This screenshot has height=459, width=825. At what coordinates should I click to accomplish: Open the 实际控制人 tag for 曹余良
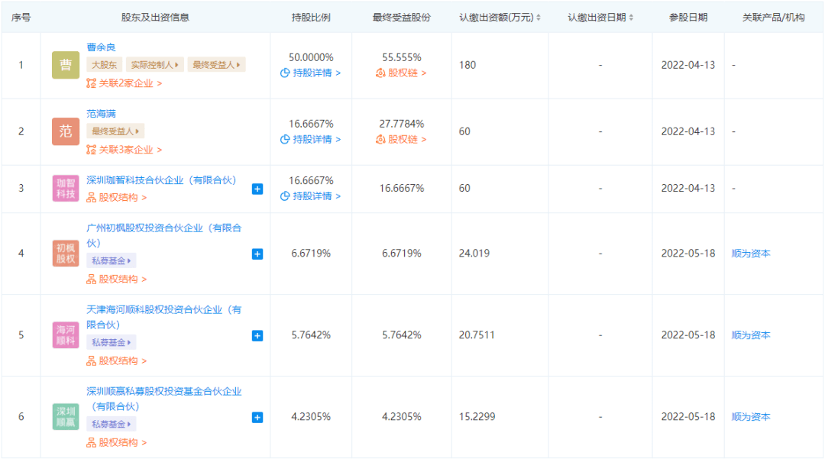[154, 66]
